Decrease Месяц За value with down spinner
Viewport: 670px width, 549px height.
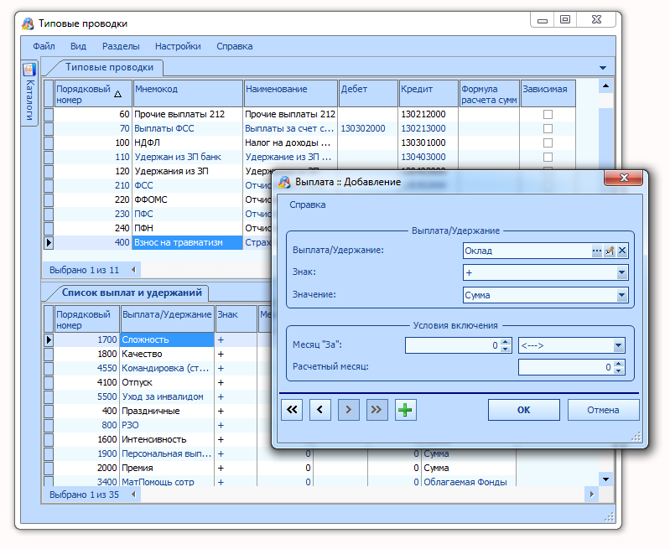click(x=506, y=349)
